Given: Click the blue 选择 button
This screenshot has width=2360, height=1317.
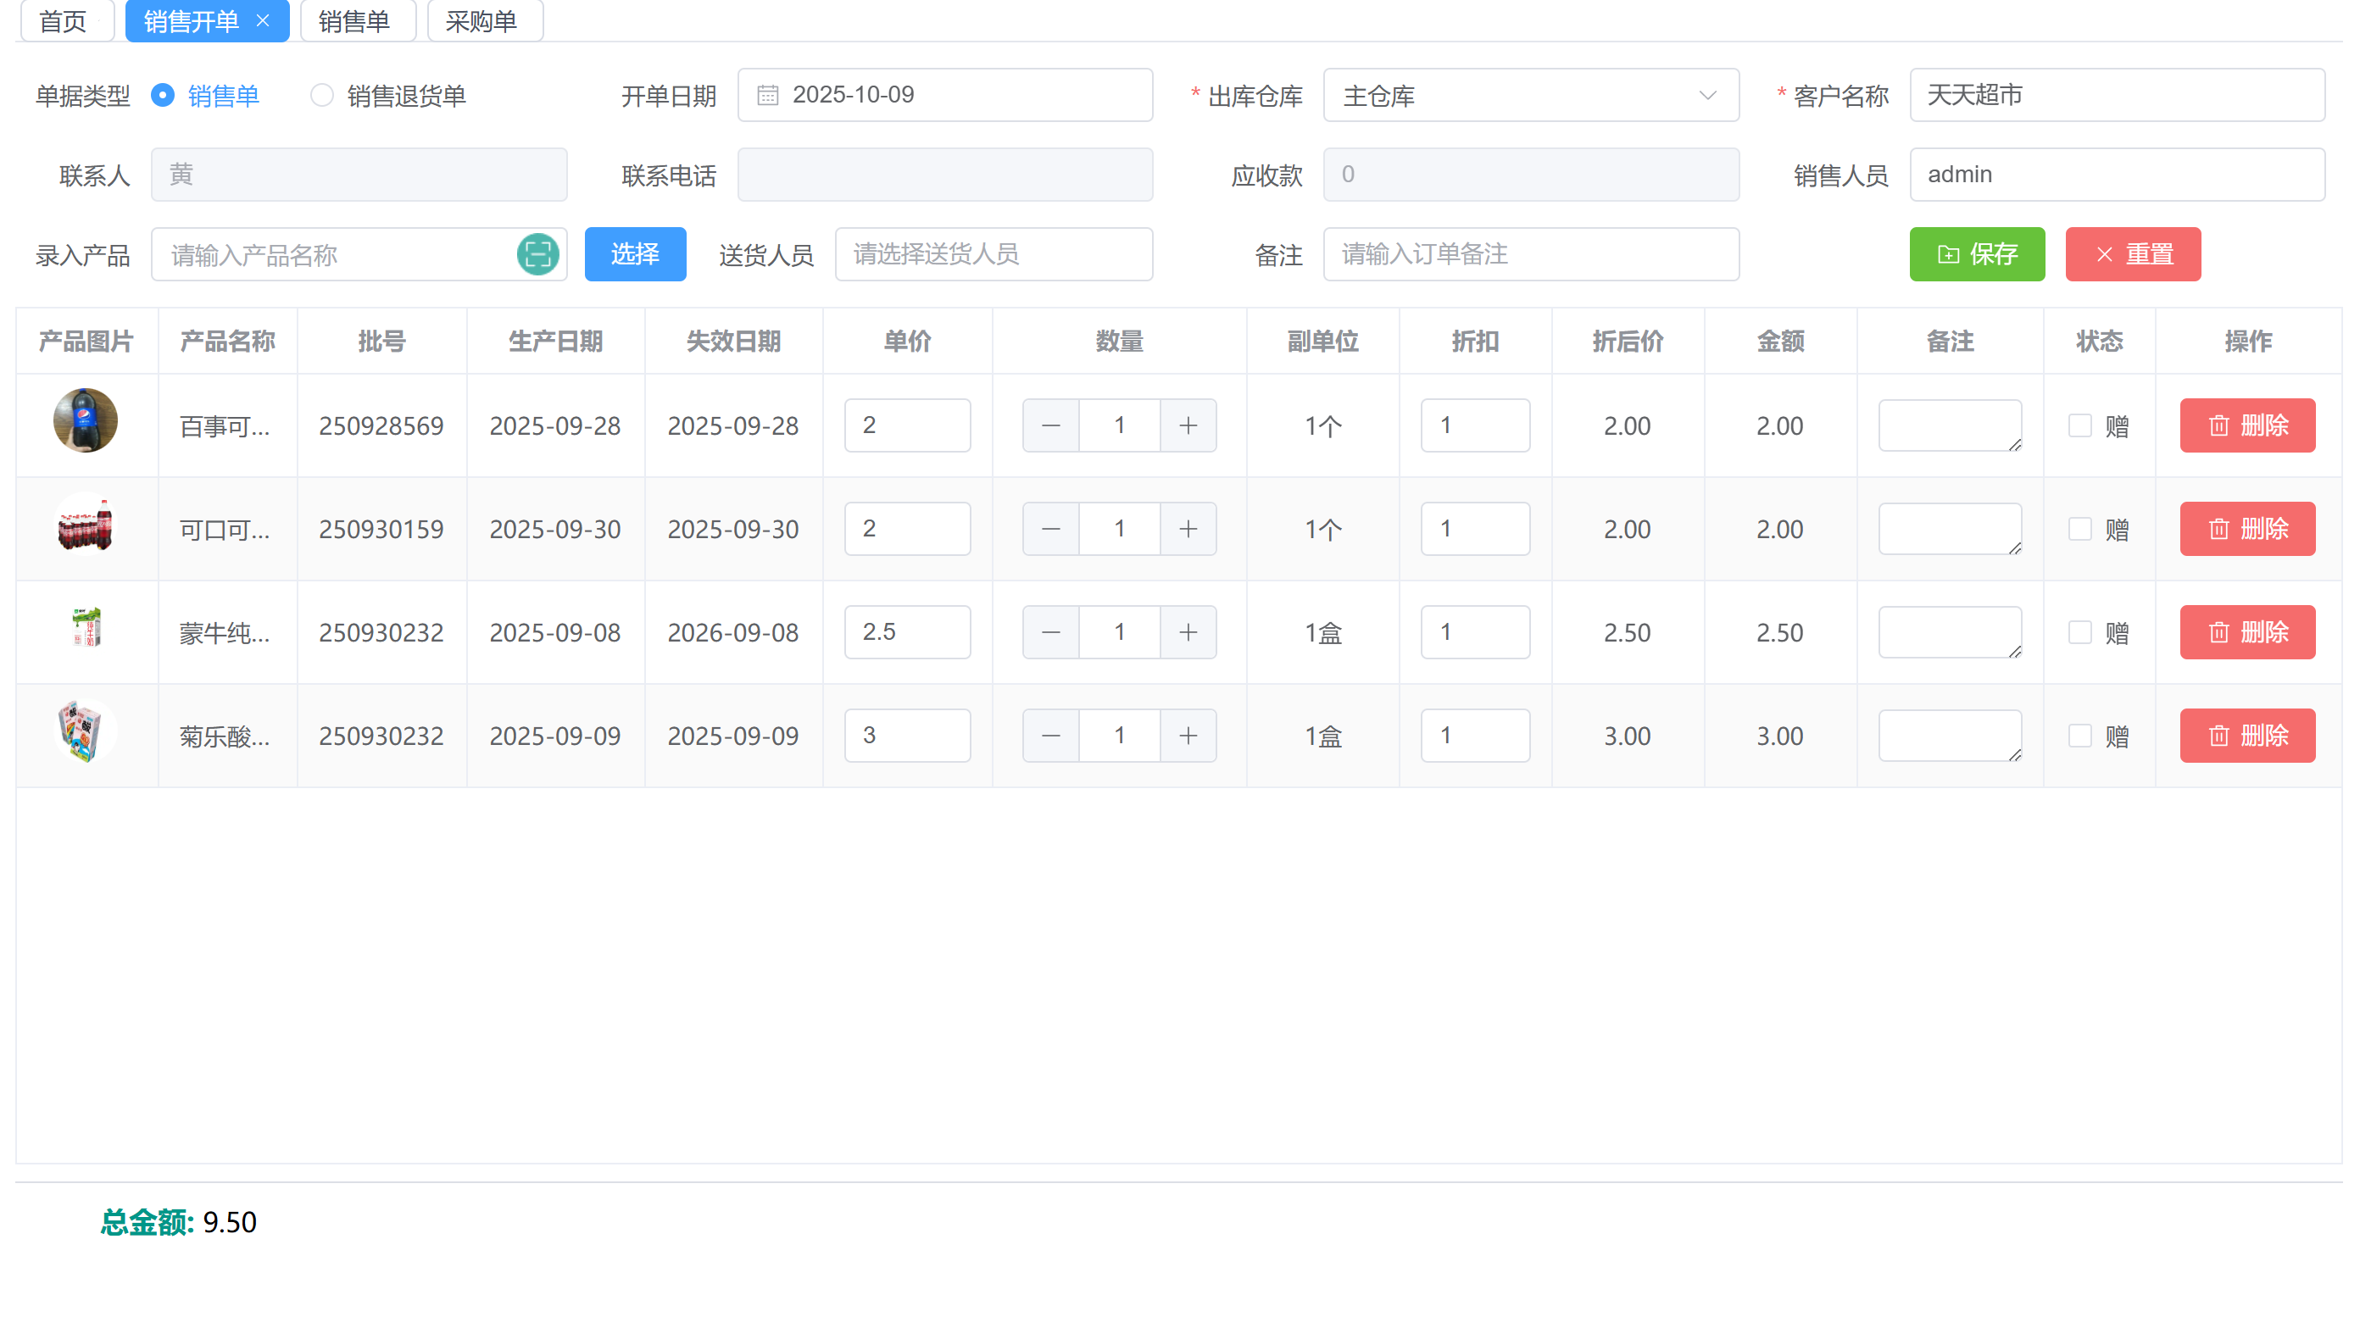Looking at the screenshot, I should [635, 254].
